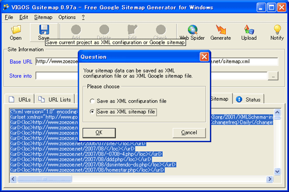Click the Save floppy disk icon

click(44, 29)
